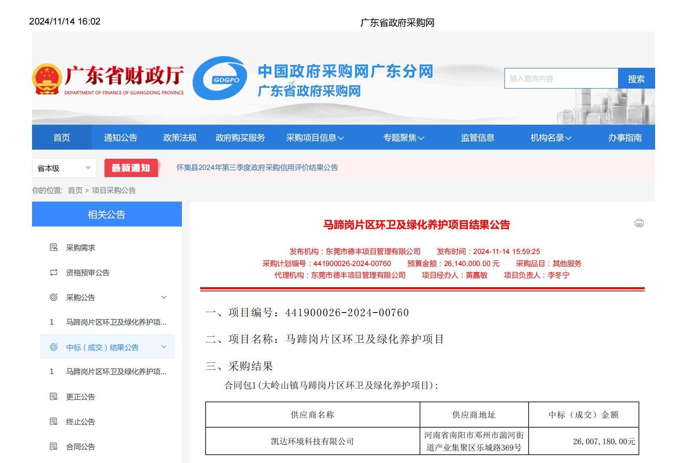Open 办事指南 navigation item

pos(625,138)
